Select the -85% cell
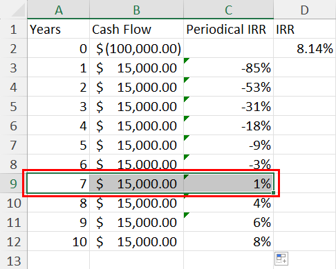The height and width of the screenshot is (269, 336). (228, 68)
